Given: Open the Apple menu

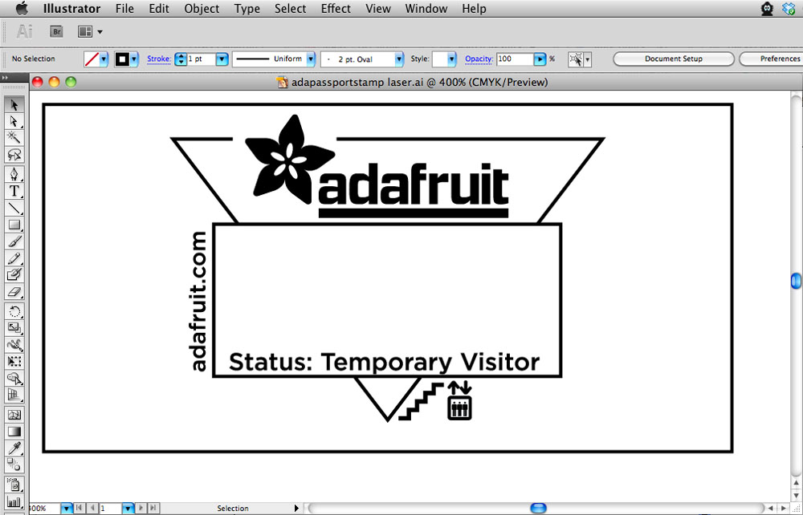Looking at the screenshot, I should [x=22, y=9].
